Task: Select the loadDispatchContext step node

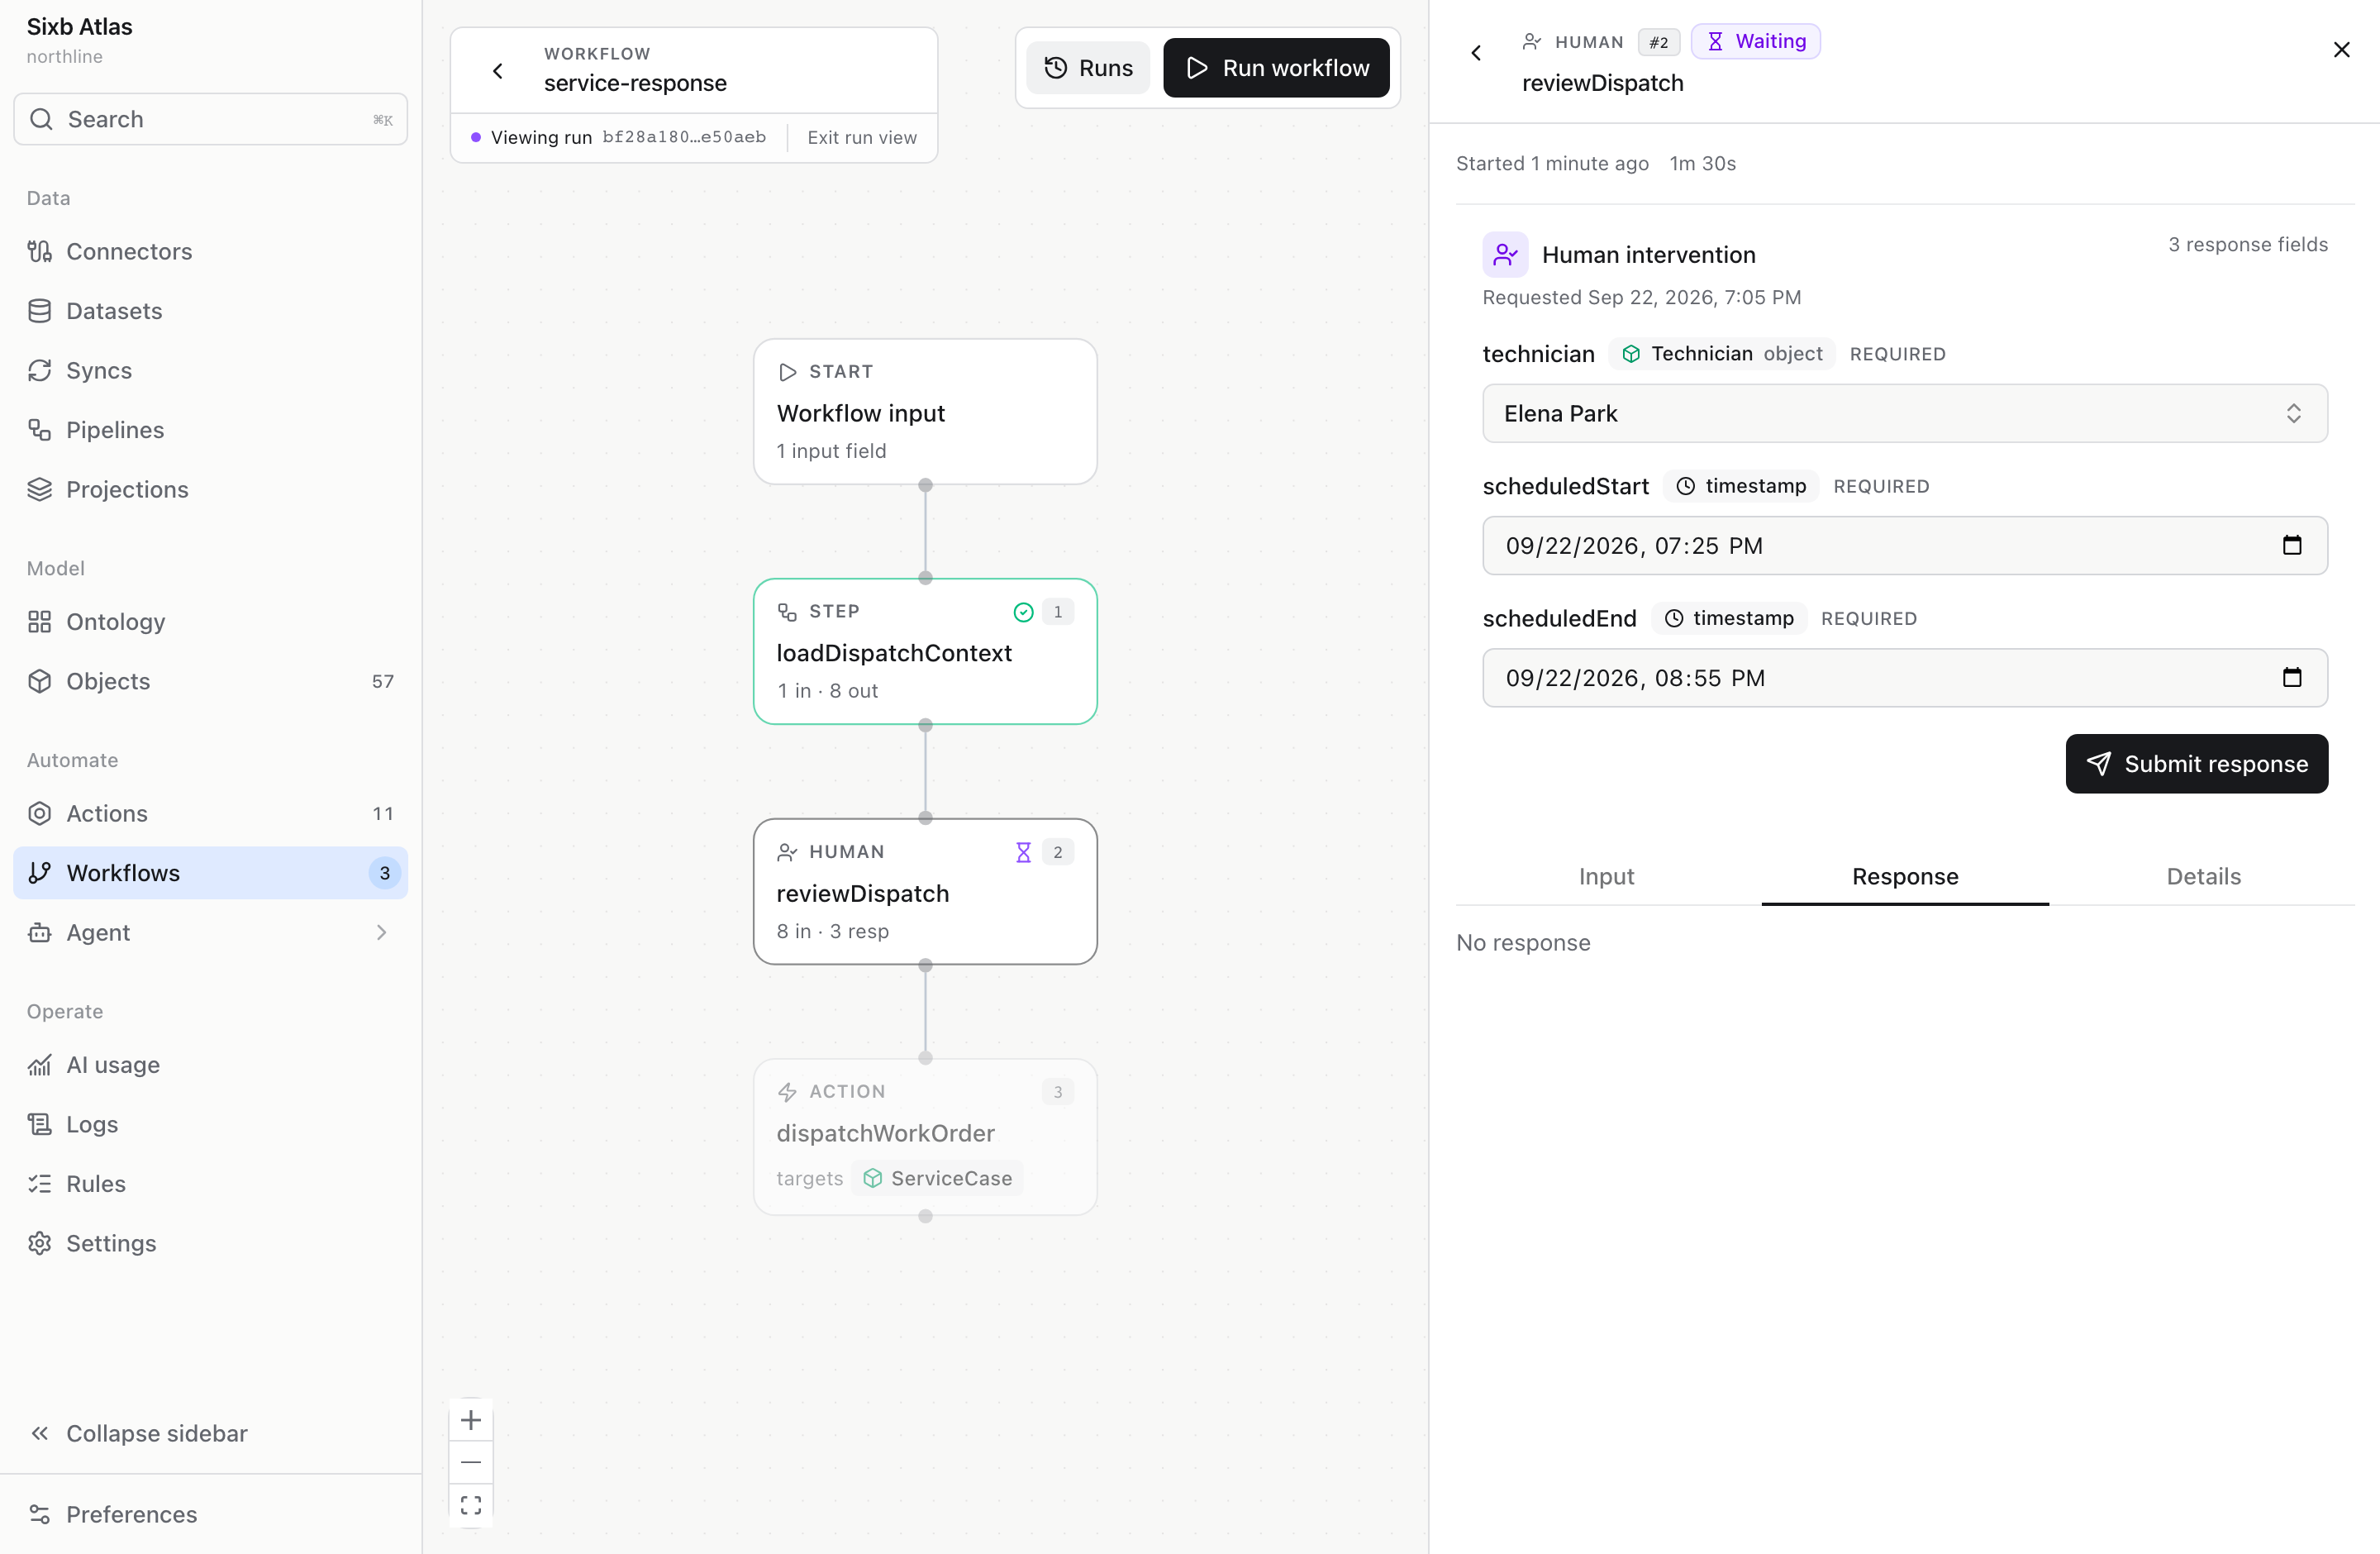Action: pyautogui.click(x=925, y=651)
